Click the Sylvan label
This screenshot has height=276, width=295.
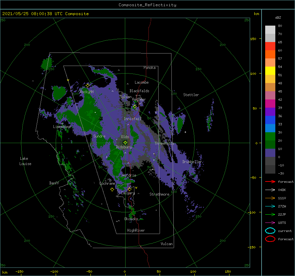126,97
